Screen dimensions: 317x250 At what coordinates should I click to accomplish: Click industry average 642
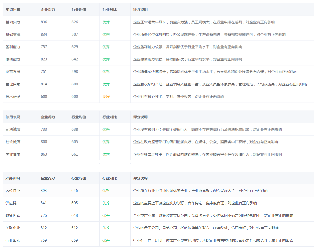tap(75, 59)
